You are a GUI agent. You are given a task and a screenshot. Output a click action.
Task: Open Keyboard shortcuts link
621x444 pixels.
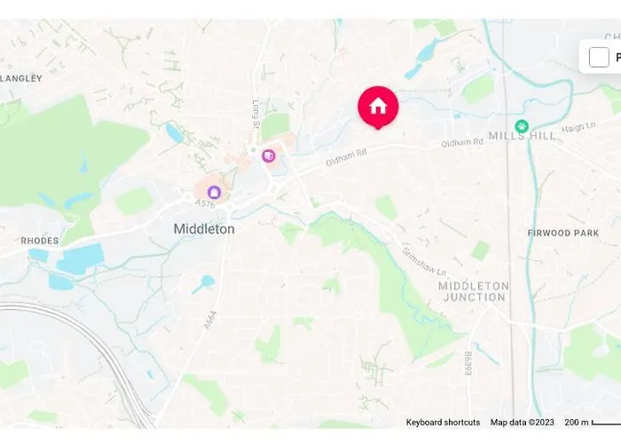(443, 422)
